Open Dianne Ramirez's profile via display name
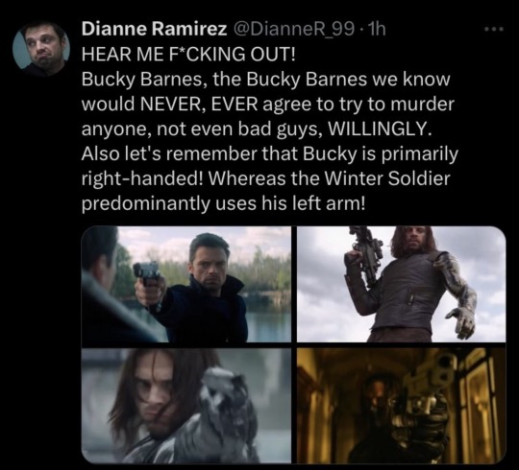This screenshot has width=519, height=470. [x=154, y=30]
